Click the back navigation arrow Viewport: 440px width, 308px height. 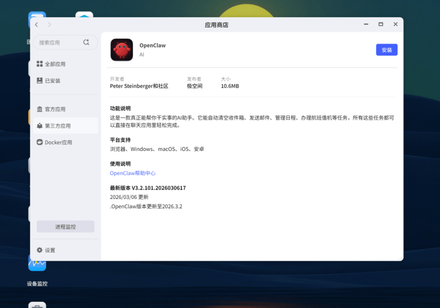click(x=36, y=25)
